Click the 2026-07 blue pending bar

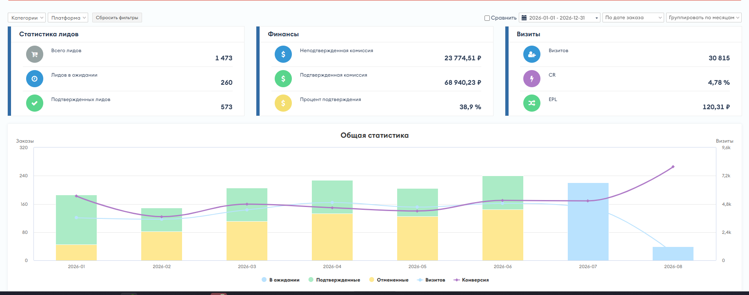pos(588,222)
